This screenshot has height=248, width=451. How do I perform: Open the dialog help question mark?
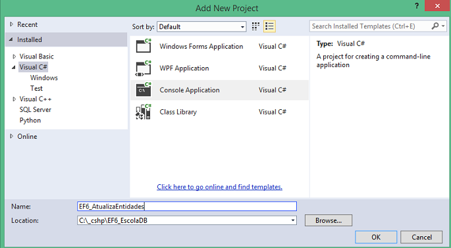[417, 6]
